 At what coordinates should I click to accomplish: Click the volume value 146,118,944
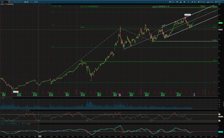[9, 98]
